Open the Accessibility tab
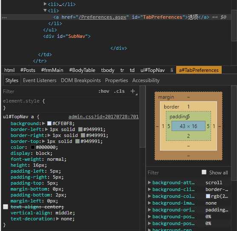 point(146,80)
